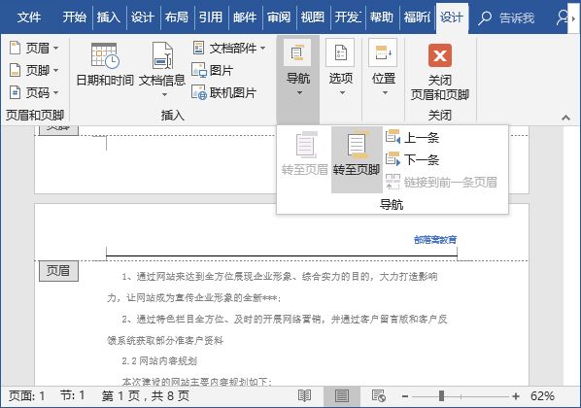
Task: Open the first 设计 design tab
Action: coord(142,17)
